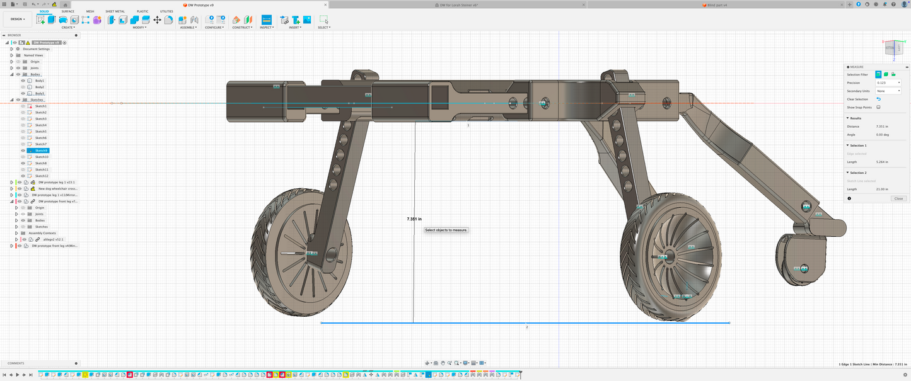The height and width of the screenshot is (381, 911).
Task: Select Sketch10 in the browser tree
Action: pos(42,157)
